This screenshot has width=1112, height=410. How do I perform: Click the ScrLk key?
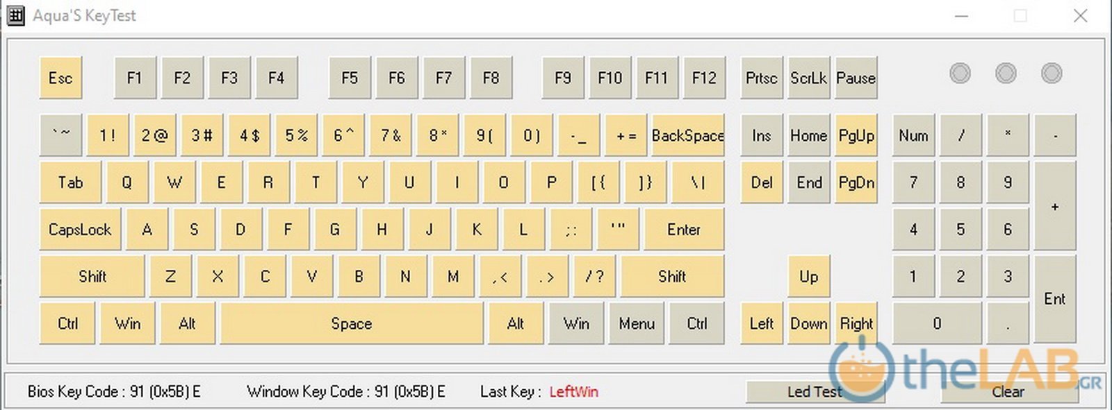pos(808,78)
